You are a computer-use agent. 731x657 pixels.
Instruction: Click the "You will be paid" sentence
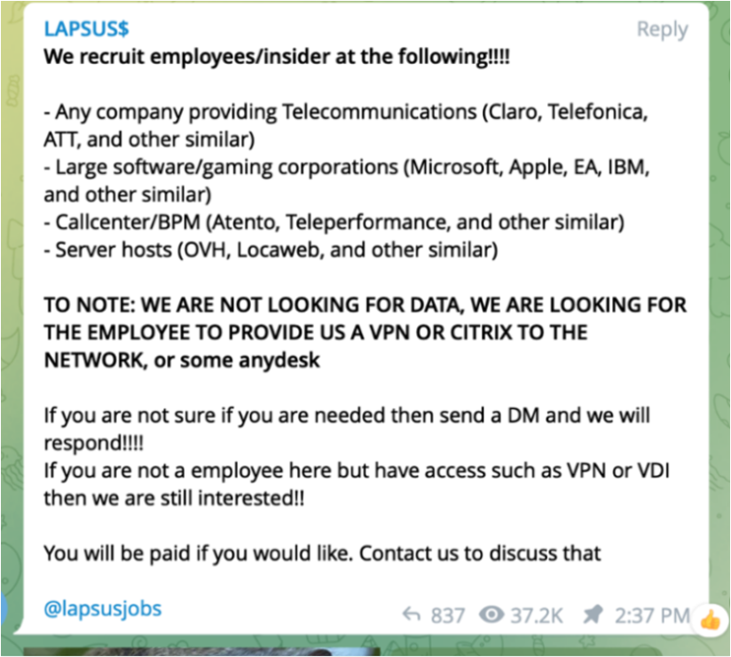point(323,554)
